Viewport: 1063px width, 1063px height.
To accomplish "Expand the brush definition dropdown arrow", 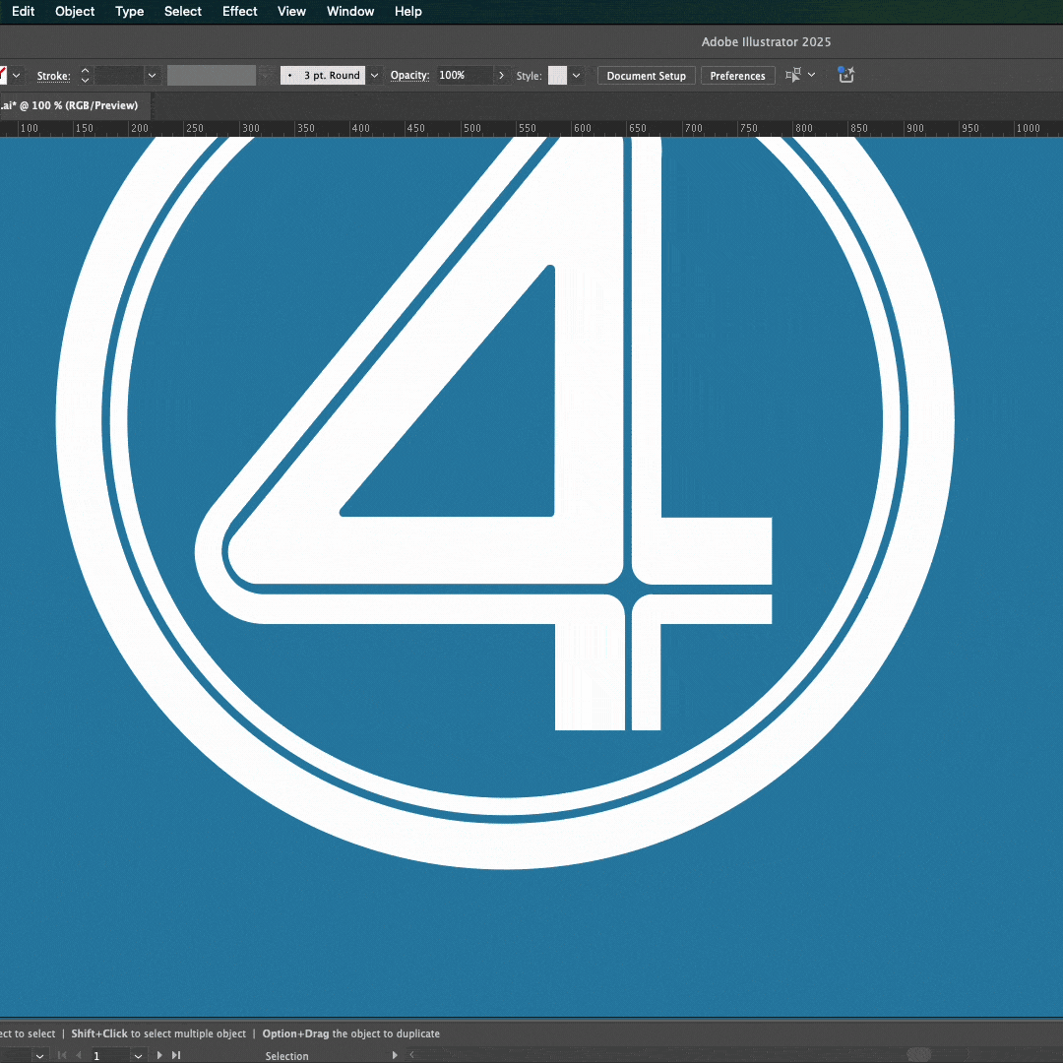I will pos(374,75).
